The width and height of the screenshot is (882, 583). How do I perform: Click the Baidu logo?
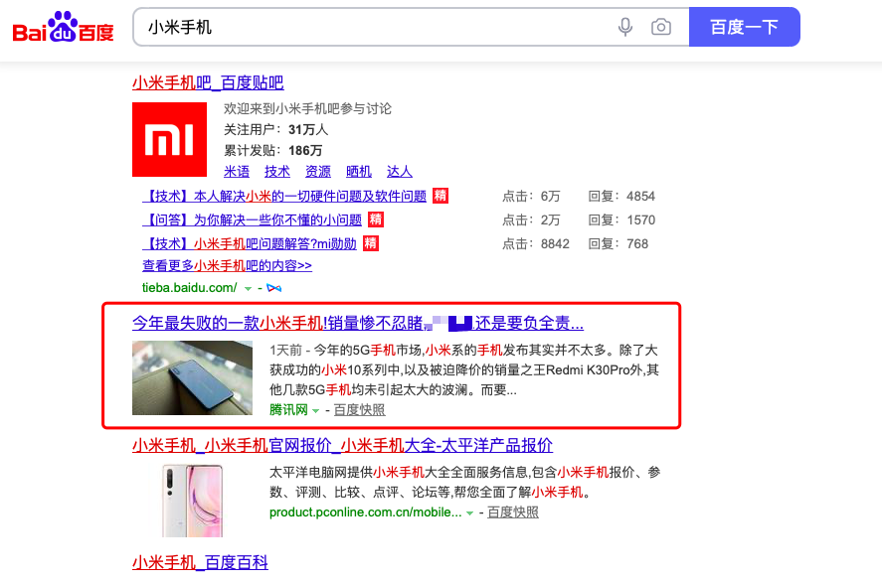click(x=63, y=27)
